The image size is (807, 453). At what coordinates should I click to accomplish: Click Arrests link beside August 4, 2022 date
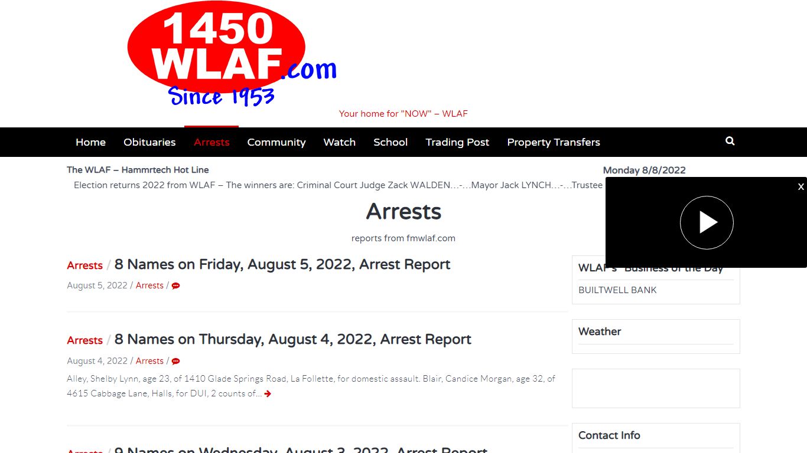point(149,361)
